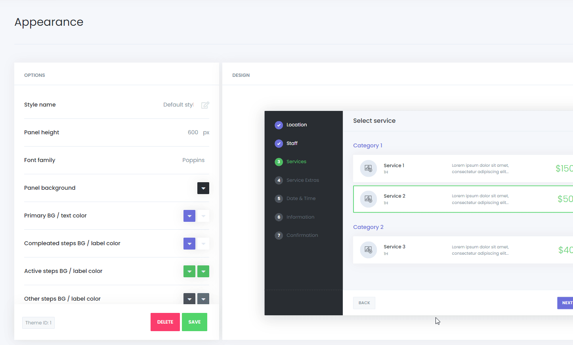Screen dimensions: 573x345
Task: Click the edit icon next to Style name
Action: [x=205, y=105]
